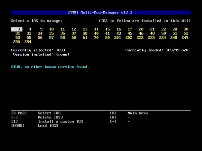This screenshot has height=151, width=202.
Task: Select IOS 40 entry
Action: click(x=96, y=33)
